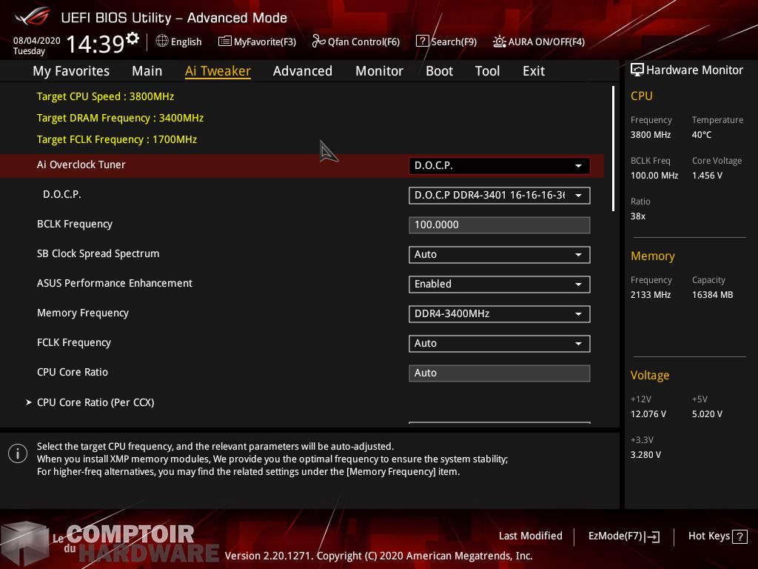Open the D.O.C.P. profile dropdown
This screenshot has width=758, height=569.
pos(500,196)
